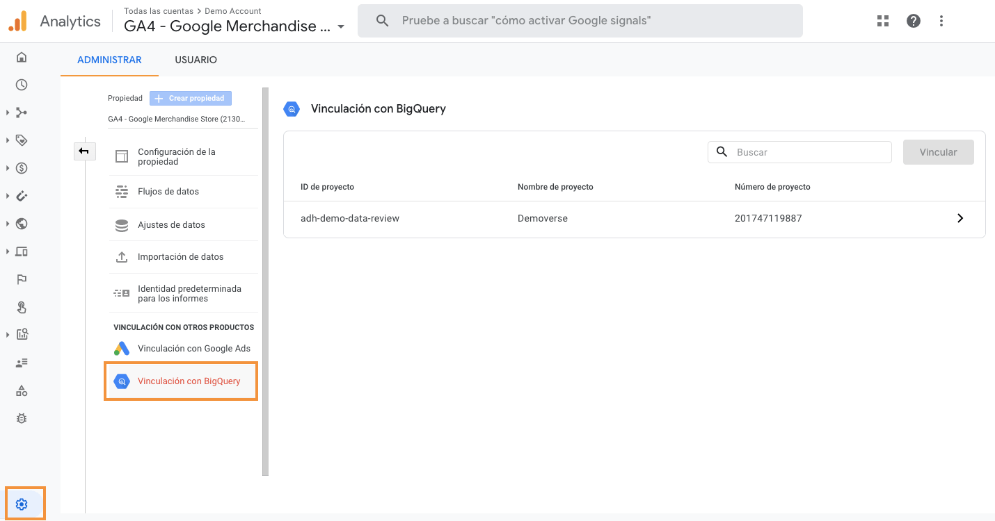
Task: Expand the arrow next to branching-arrows icon
Action: click(8, 113)
